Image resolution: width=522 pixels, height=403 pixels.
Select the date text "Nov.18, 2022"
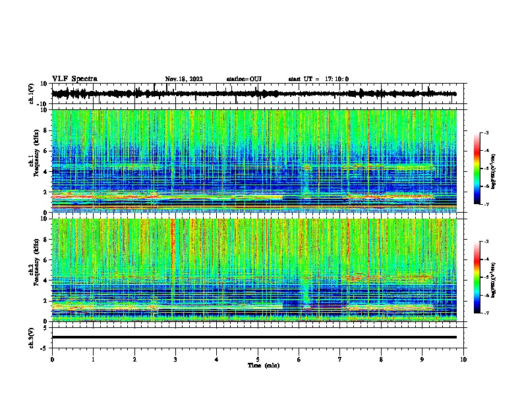(184, 79)
